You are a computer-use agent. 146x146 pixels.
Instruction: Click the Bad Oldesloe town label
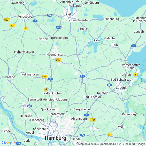pos(93,97)
